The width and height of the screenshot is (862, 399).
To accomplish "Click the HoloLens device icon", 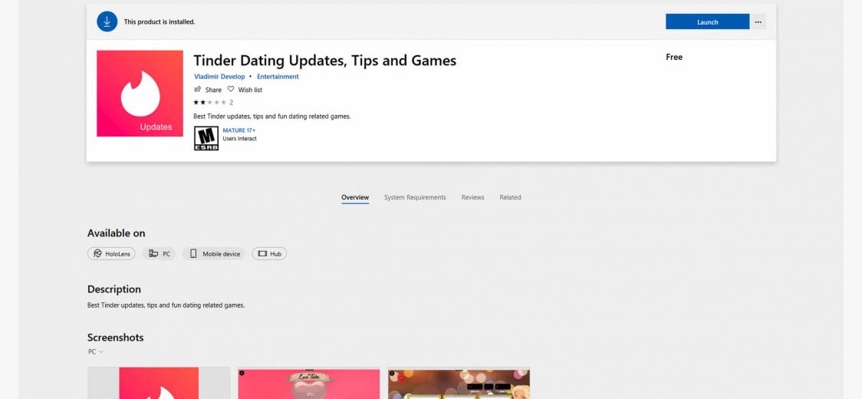I will tap(98, 254).
